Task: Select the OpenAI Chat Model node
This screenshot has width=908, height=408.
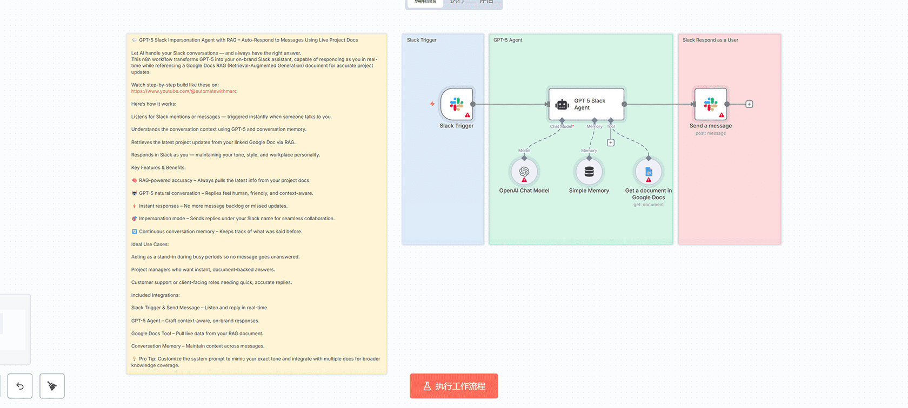Action: (524, 172)
